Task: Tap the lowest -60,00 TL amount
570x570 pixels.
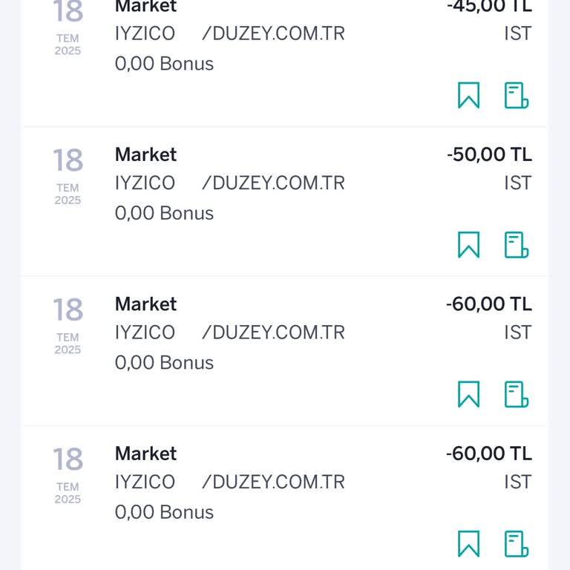Action: tap(488, 453)
